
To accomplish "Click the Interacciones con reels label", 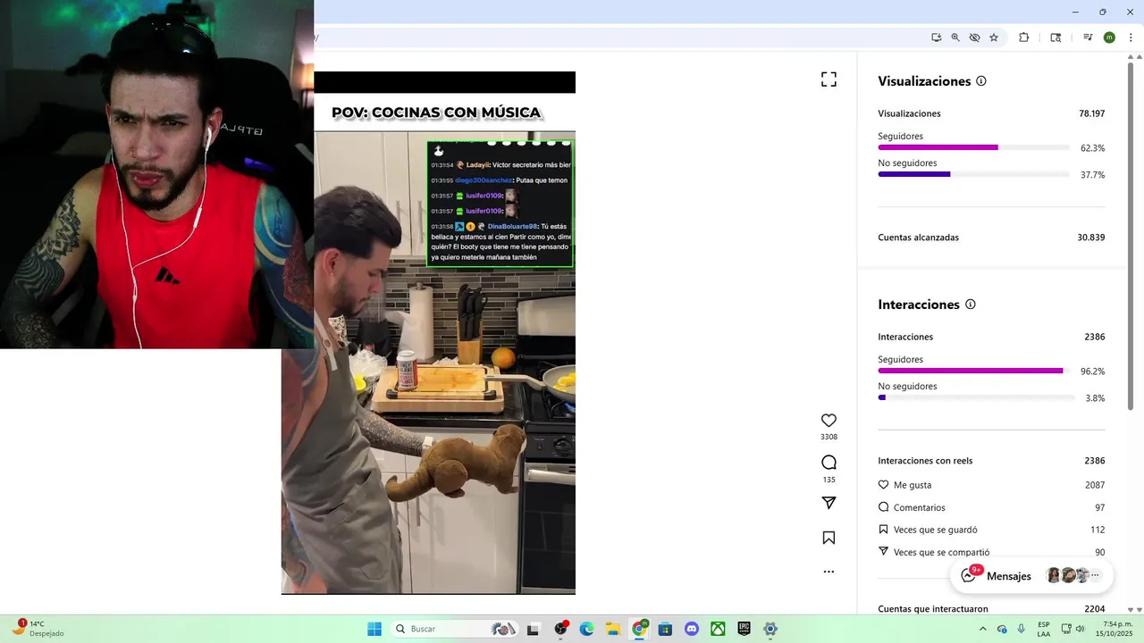I will click(x=925, y=461).
